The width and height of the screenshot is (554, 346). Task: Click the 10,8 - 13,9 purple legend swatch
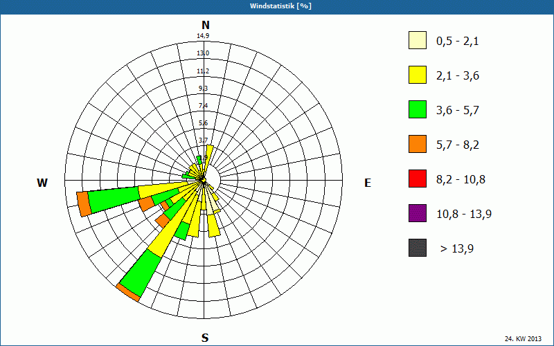[418, 213]
